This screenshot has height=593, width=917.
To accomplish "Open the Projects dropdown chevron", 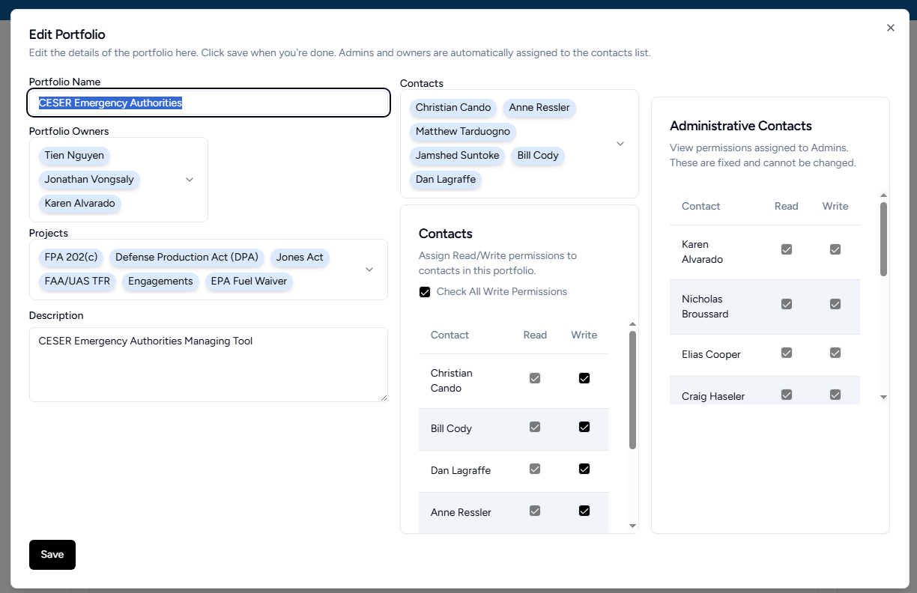I will pos(369,270).
